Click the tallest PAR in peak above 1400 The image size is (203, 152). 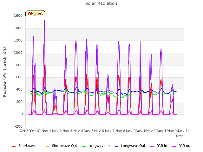point(44,20)
